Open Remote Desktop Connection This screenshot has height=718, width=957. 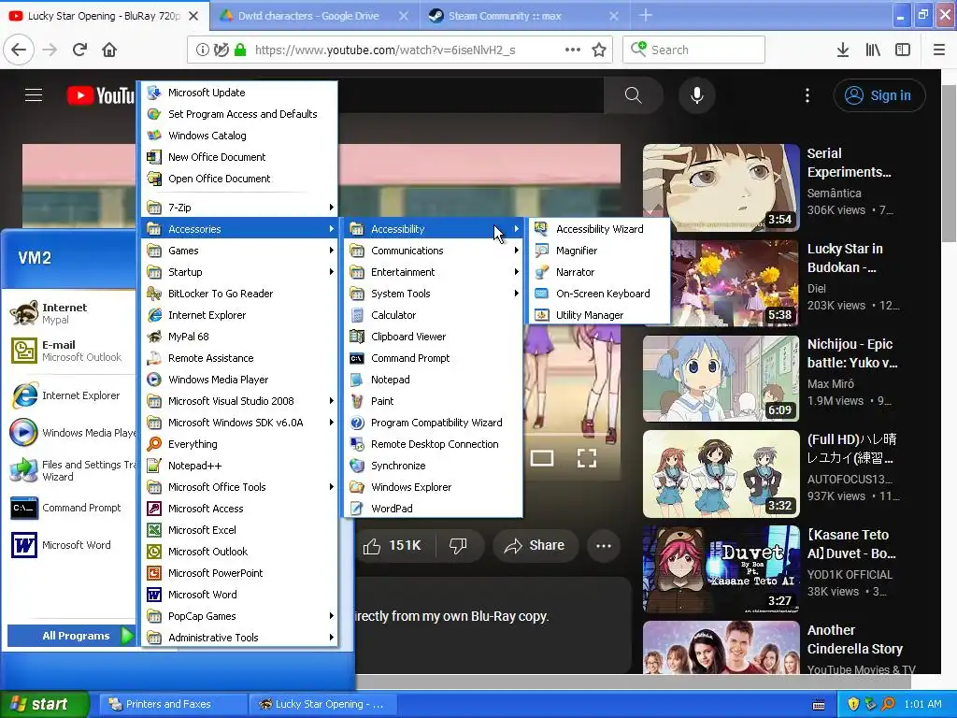pyautogui.click(x=434, y=444)
